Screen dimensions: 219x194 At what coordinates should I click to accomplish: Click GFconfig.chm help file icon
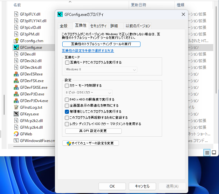[16, 41]
